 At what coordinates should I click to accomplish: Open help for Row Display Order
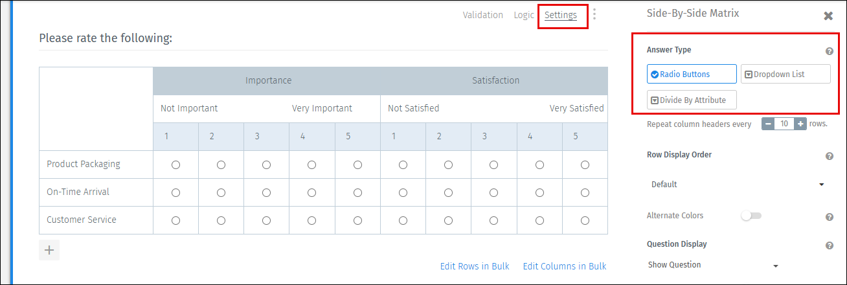(829, 156)
